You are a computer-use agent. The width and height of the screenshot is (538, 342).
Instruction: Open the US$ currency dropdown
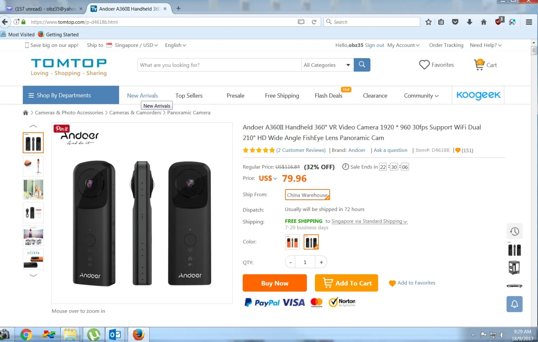point(268,179)
